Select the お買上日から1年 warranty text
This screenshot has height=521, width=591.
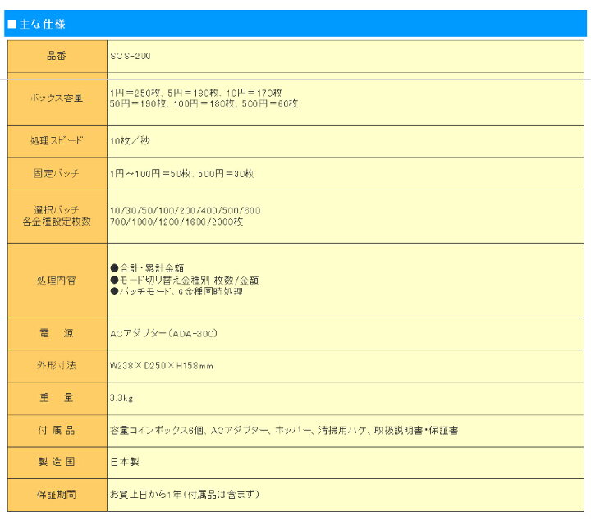pyautogui.click(x=185, y=495)
